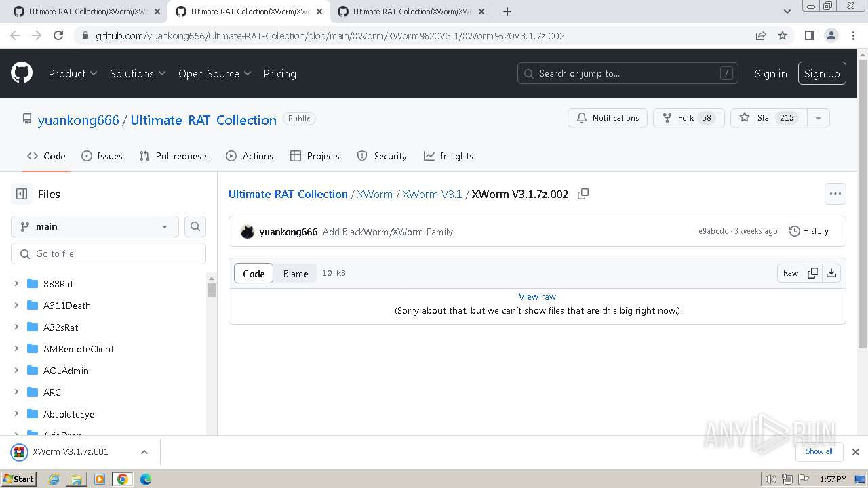Viewport: 868px width, 488px height.
Task: Open tab search dropdown arrow
Action: tap(787, 11)
